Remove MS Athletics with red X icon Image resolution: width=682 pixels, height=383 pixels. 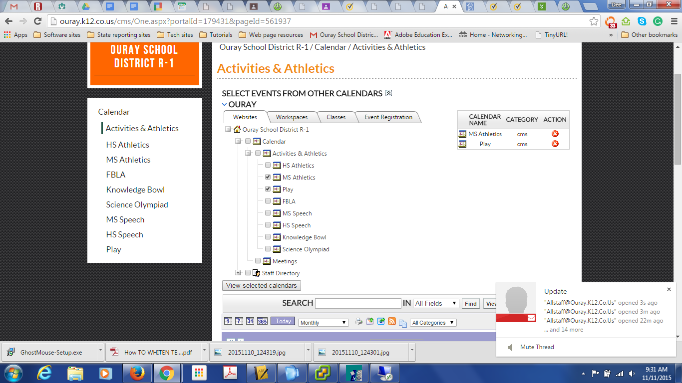click(555, 134)
